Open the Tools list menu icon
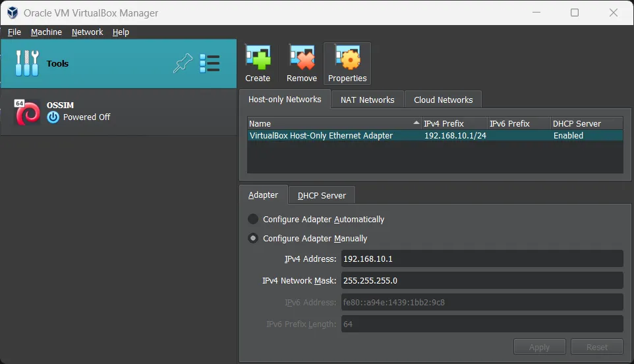The width and height of the screenshot is (634, 364). click(x=210, y=63)
